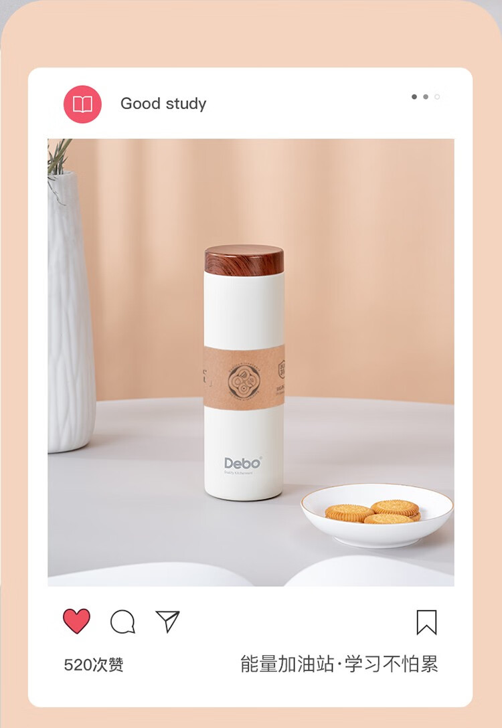Select the first dark carousel dot
502x728 pixels.
click(x=414, y=96)
